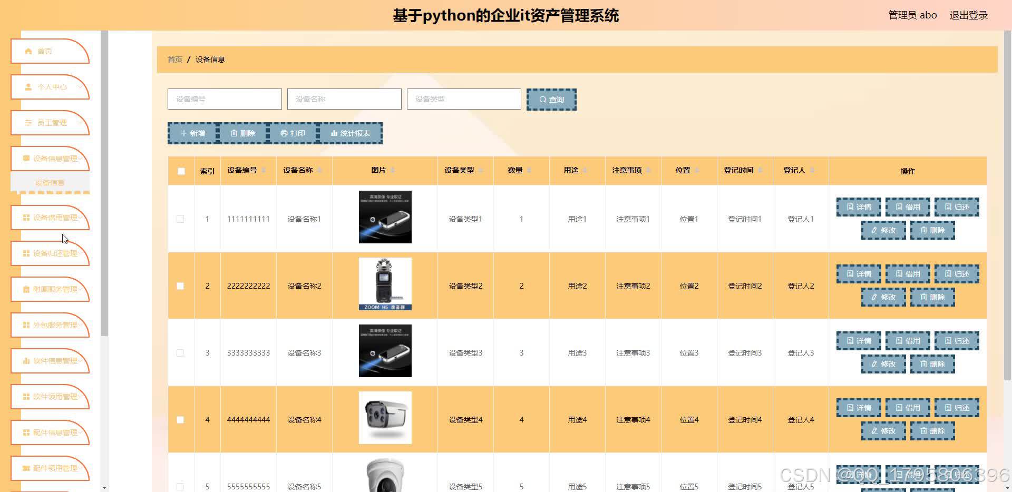Screen dimensions: 1012x492
Task: Click the grid icon beside 软件领用管理
Action: [x=26, y=396]
